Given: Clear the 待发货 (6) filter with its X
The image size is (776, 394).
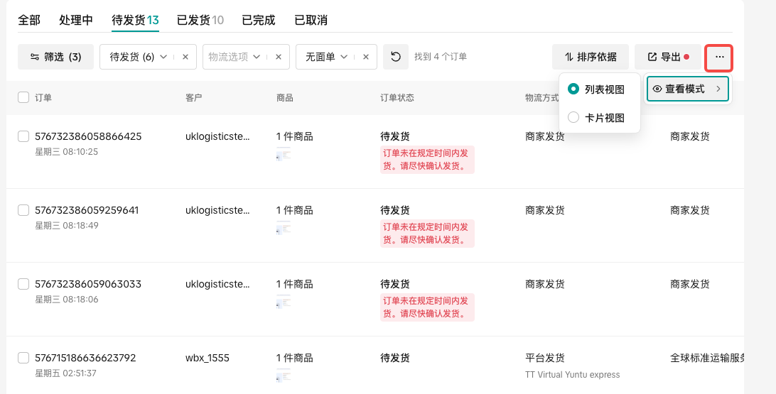Looking at the screenshot, I should click(x=185, y=57).
